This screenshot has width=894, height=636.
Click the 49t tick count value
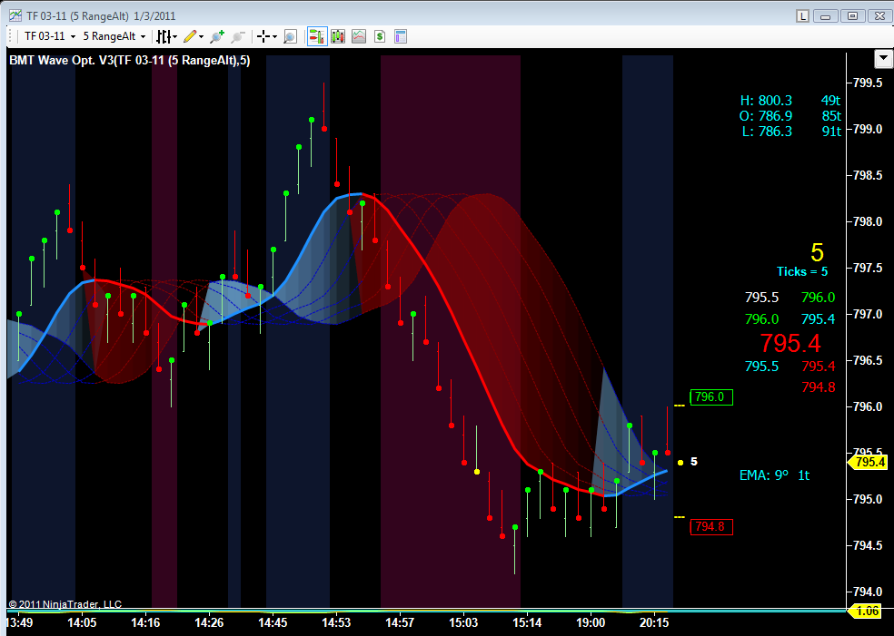tap(830, 101)
